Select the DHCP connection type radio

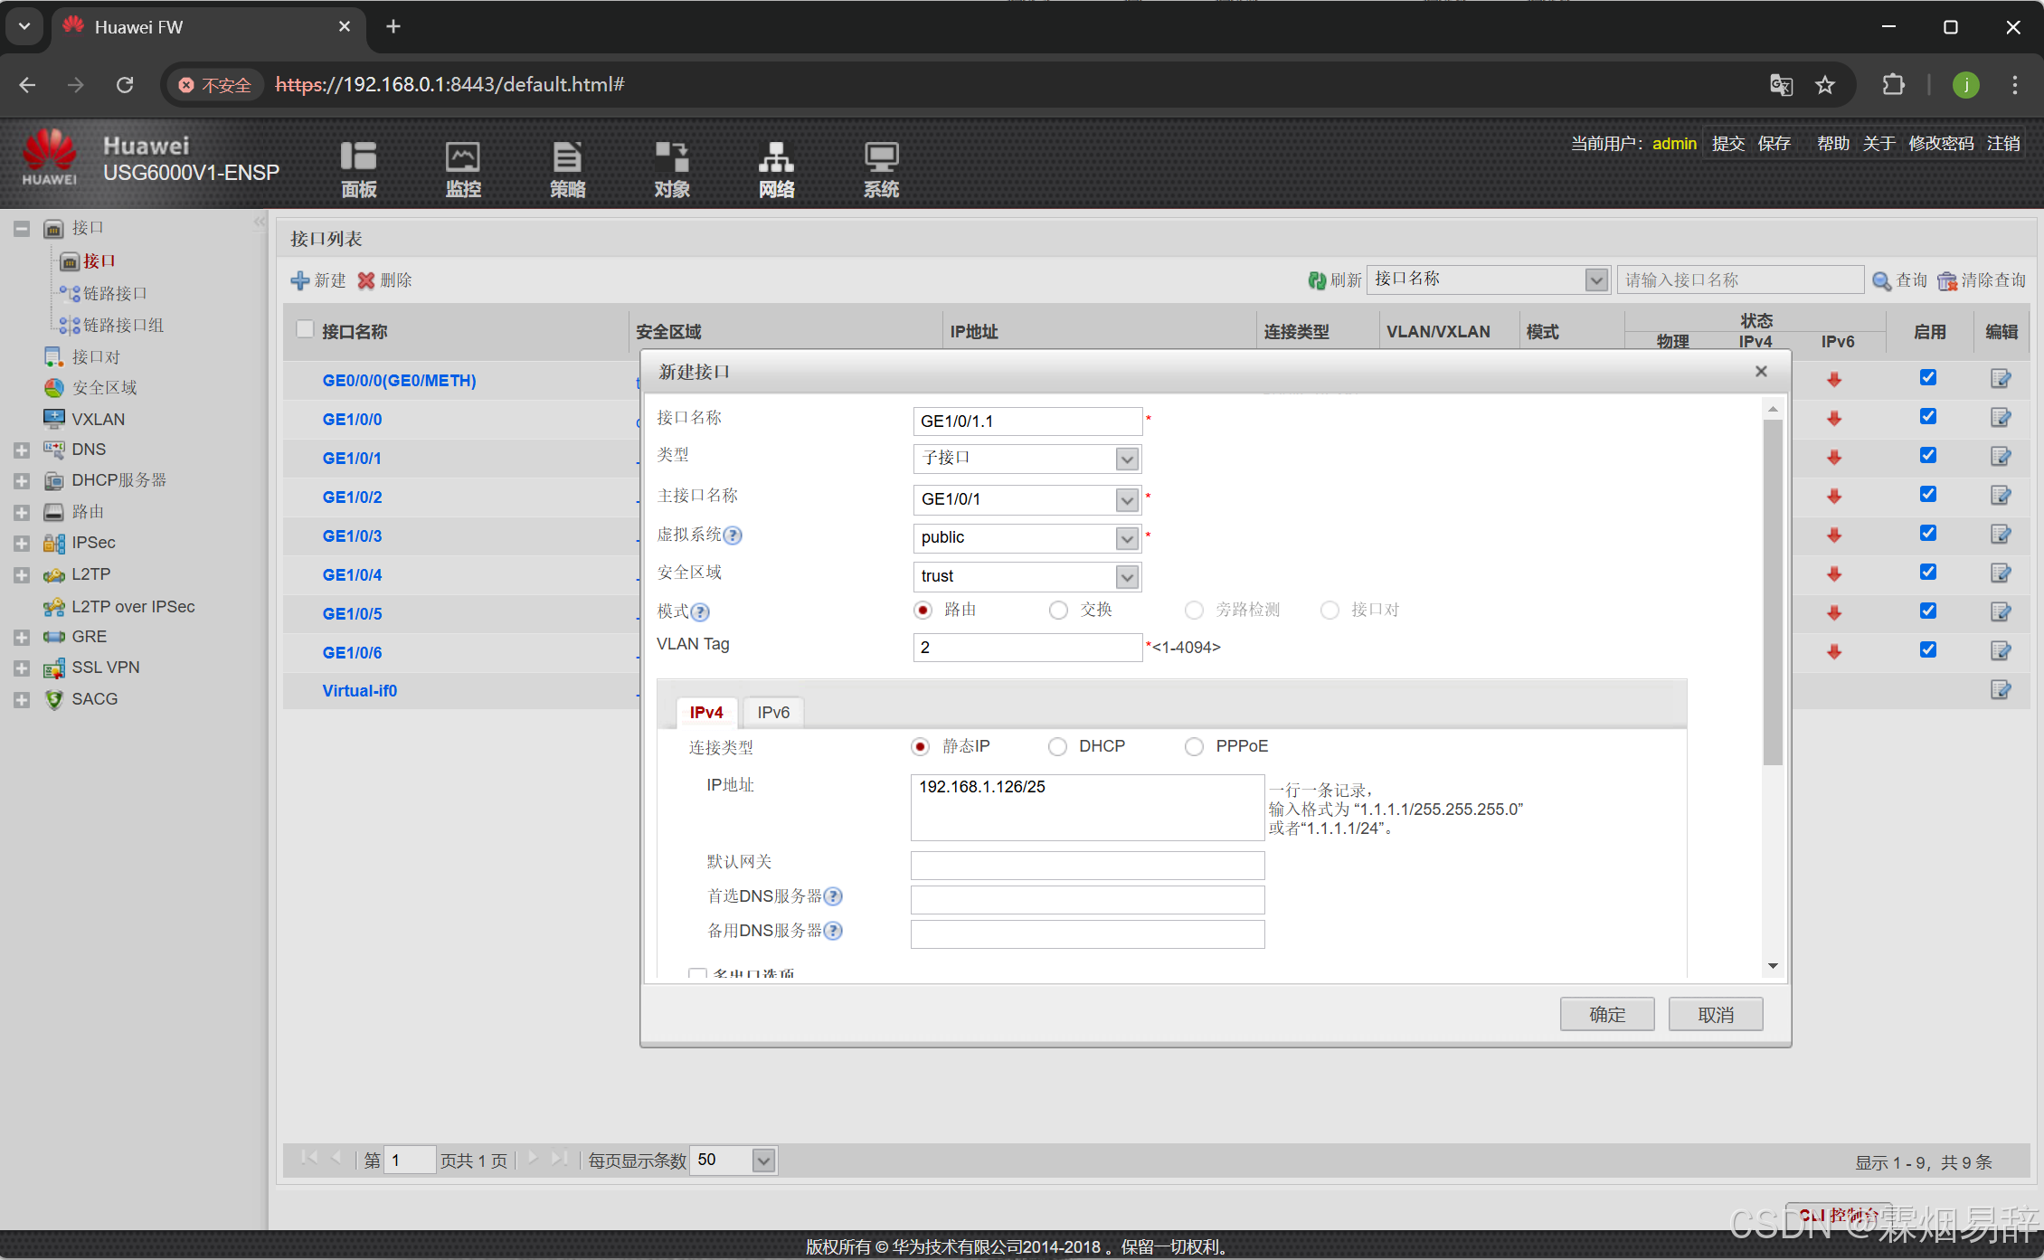(x=1057, y=747)
